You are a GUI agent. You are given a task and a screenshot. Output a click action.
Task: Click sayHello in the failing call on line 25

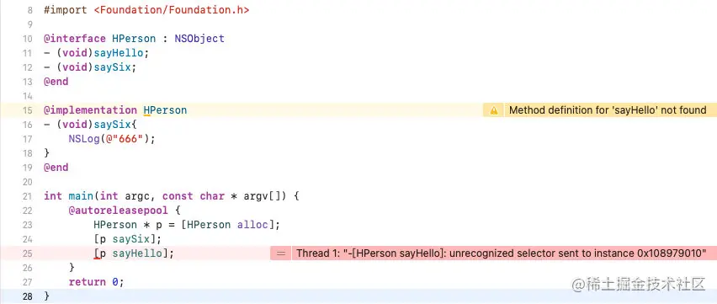point(137,253)
